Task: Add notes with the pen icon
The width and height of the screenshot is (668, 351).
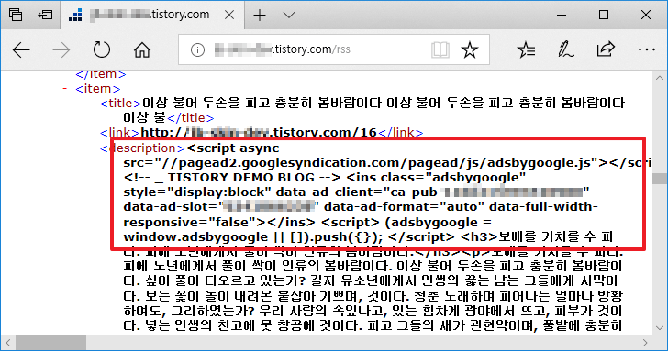Action: point(565,49)
